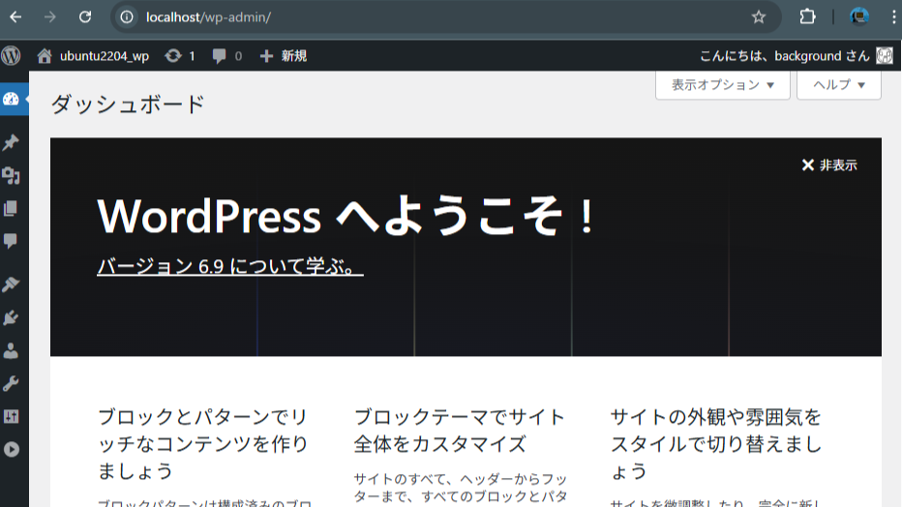Dismiss welcome panel with 非表示 button
The height and width of the screenshot is (507, 902).
[x=829, y=165]
